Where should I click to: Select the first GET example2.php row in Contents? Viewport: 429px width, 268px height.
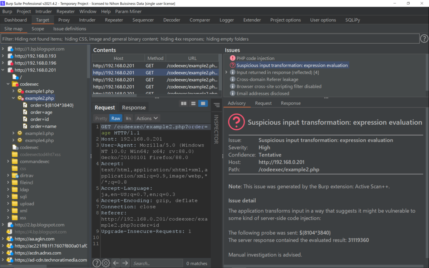click(155, 65)
